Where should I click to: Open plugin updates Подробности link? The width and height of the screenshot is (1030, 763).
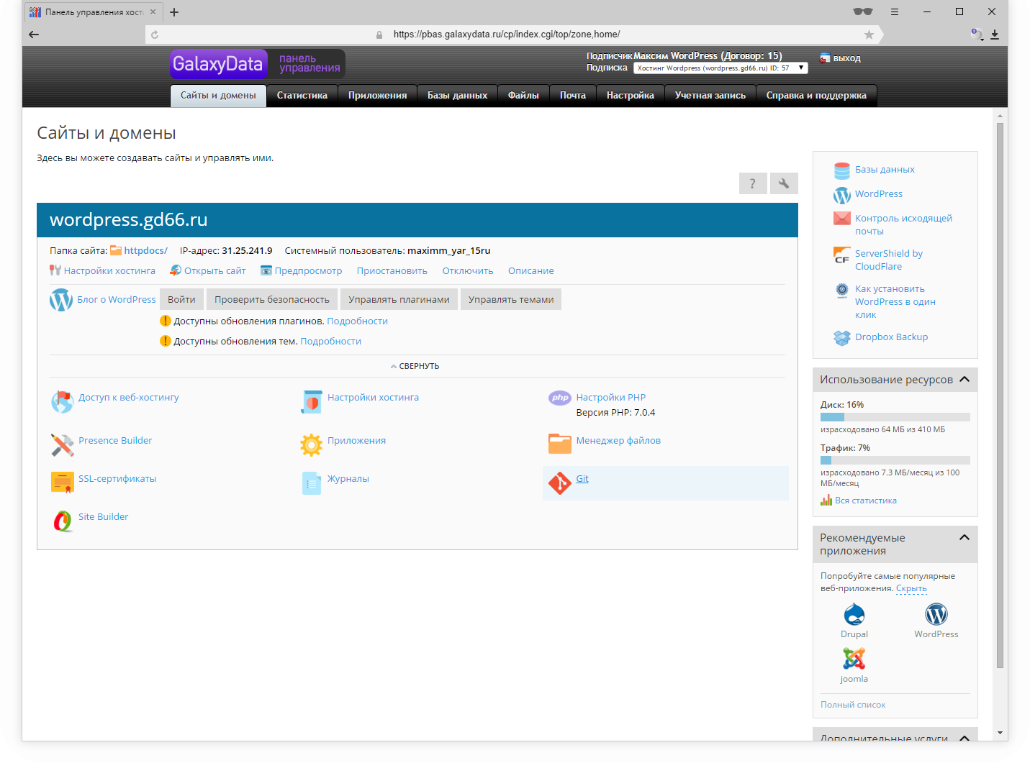click(x=358, y=321)
